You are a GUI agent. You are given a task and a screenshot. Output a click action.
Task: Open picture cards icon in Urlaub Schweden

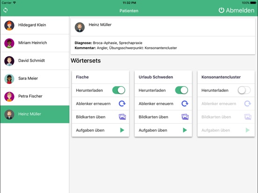coord(185,117)
